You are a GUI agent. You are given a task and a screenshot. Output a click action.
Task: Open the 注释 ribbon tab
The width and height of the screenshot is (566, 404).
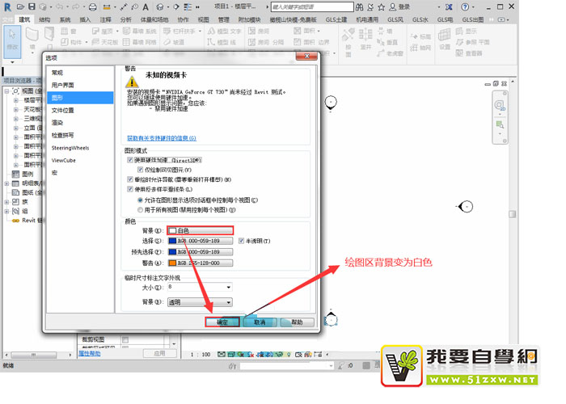(x=105, y=19)
